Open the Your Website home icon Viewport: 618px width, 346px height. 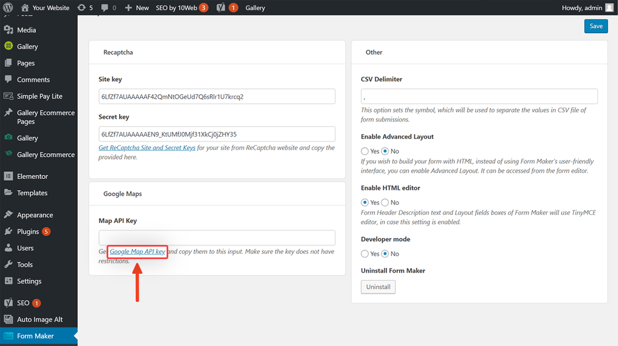25,7
